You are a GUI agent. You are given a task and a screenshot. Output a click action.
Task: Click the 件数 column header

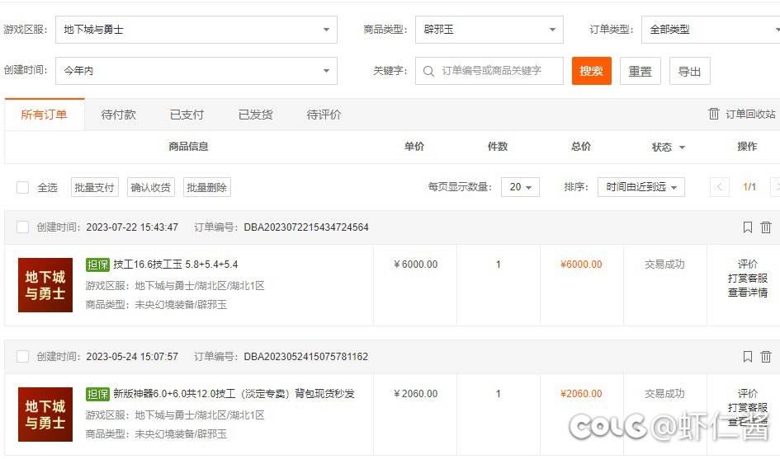[498, 147]
